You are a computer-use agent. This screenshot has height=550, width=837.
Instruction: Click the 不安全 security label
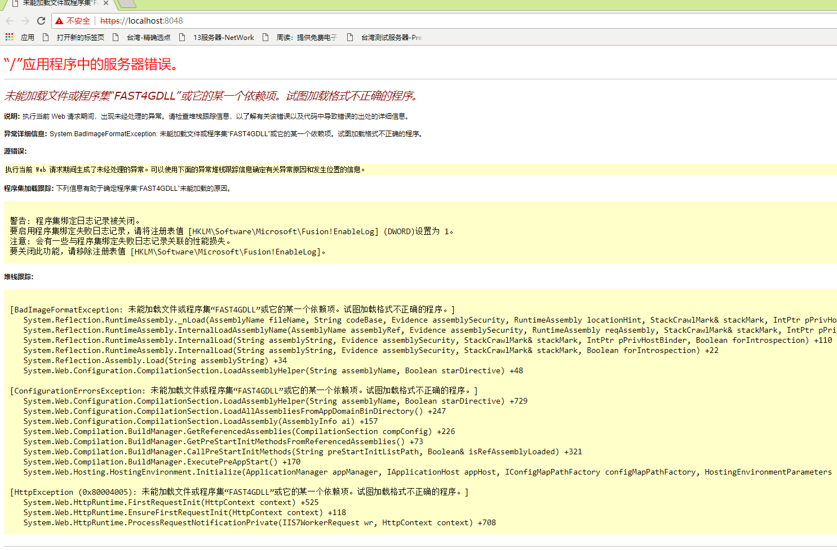pos(78,21)
